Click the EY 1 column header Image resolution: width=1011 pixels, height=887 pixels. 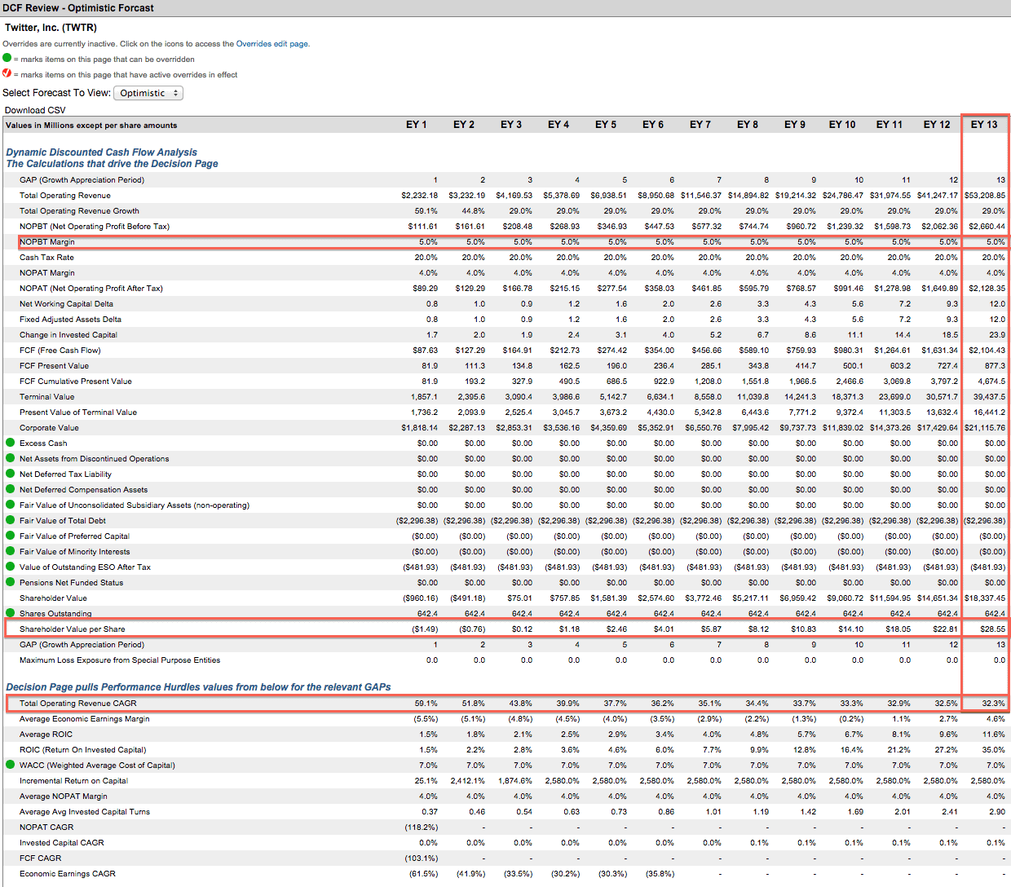click(x=417, y=125)
